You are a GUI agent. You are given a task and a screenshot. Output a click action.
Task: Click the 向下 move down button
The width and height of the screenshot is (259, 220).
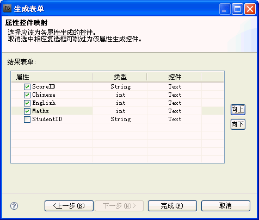click(238, 124)
